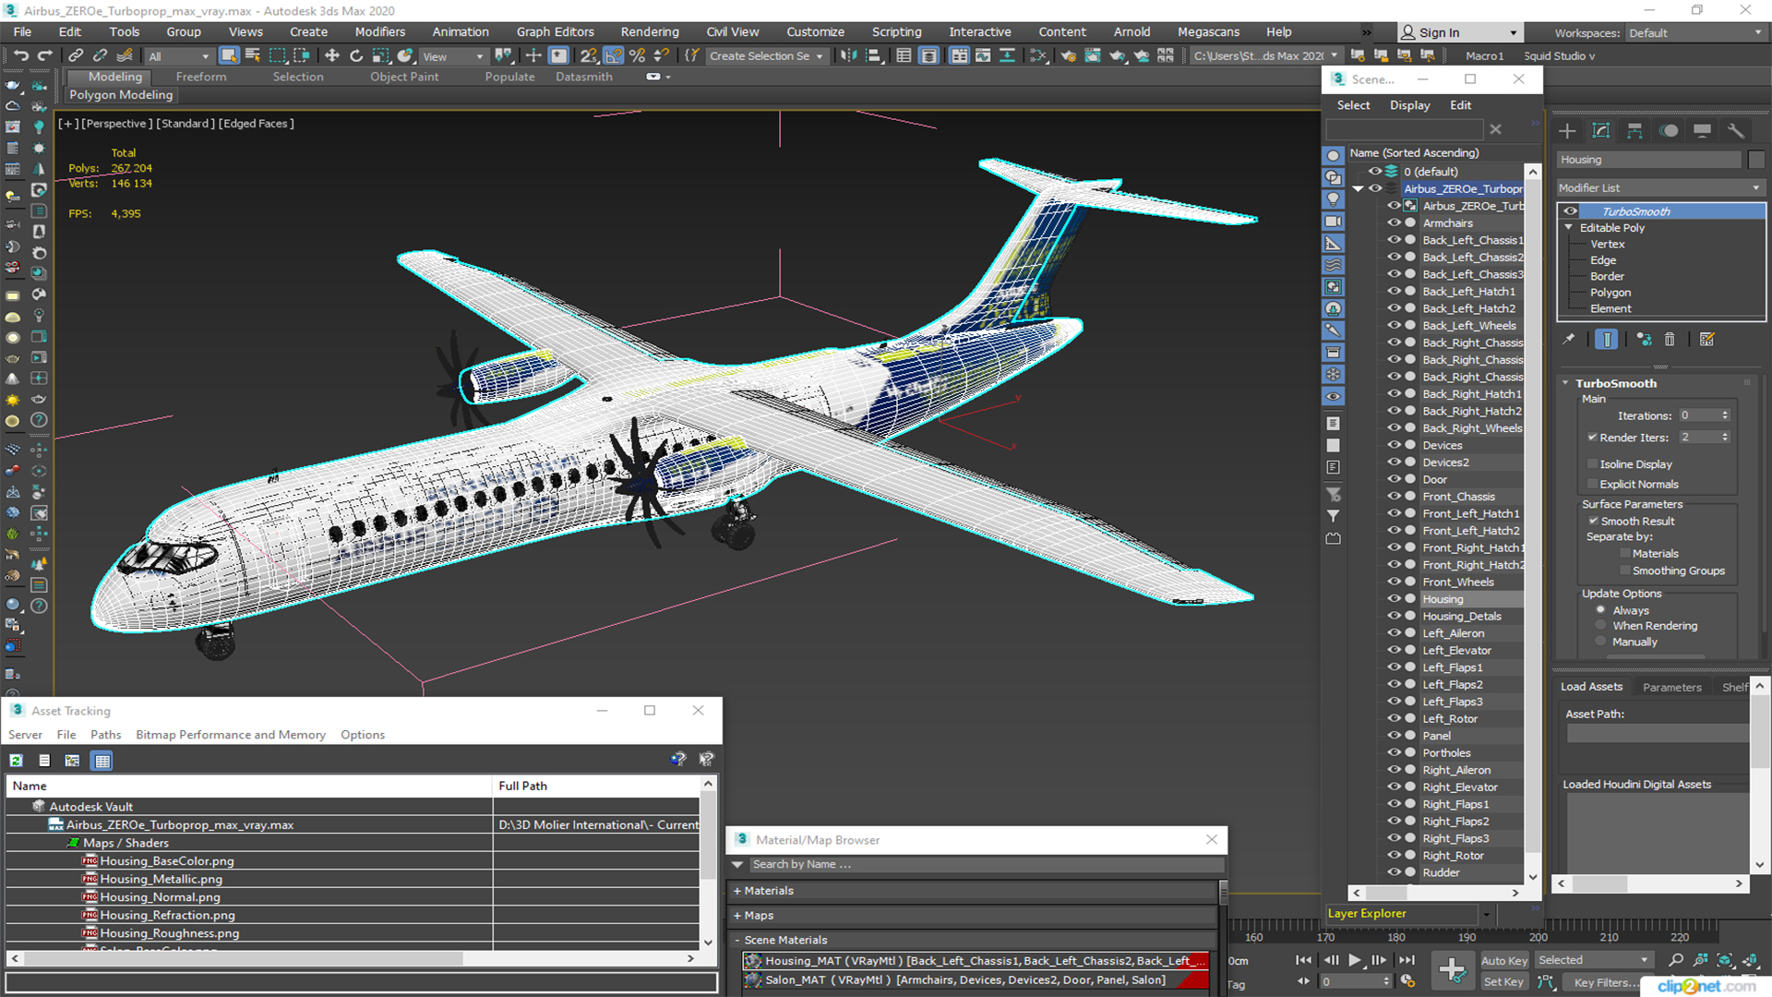Toggle the Render Iters checkbox
The height and width of the screenshot is (997, 1772).
(1592, 438)
